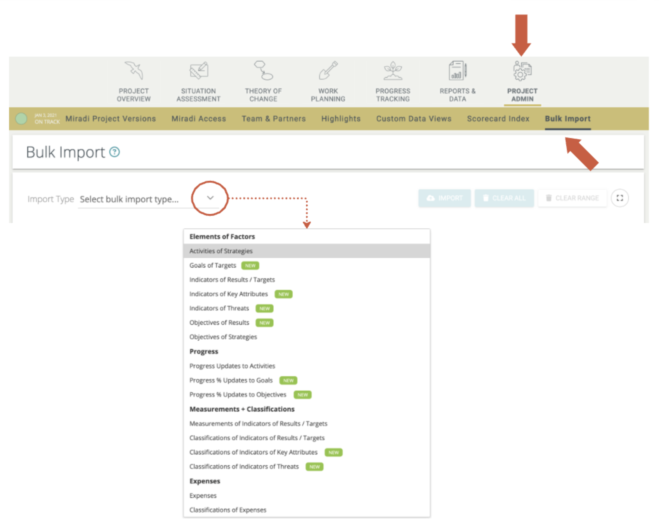
Task: Open Project Admin gear icon
Action: coord(522,71)
